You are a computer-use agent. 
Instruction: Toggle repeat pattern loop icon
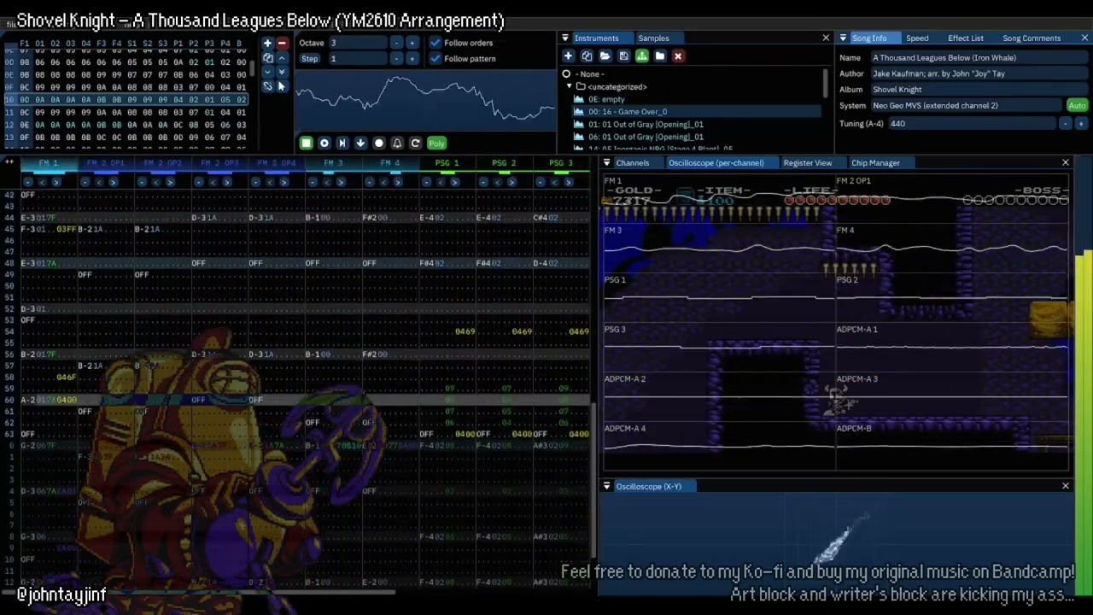tap(415, 143)
